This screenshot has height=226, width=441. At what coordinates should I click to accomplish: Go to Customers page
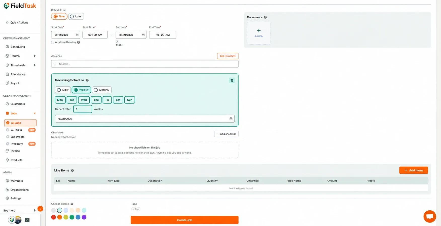(x=18, y=104)
